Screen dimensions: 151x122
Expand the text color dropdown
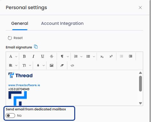point(44,65)
